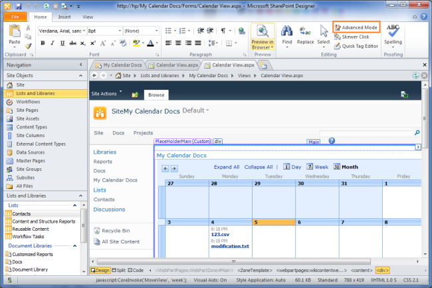Click the Find binoculars icon
This screenshot has width=432, height=288.
click(287, 31)
